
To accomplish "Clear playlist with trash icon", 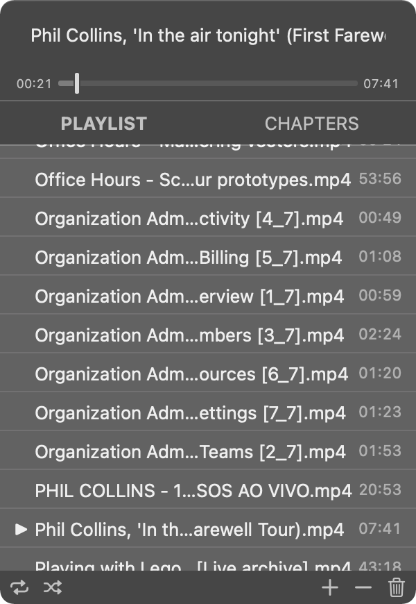I will tap(397, 588).
